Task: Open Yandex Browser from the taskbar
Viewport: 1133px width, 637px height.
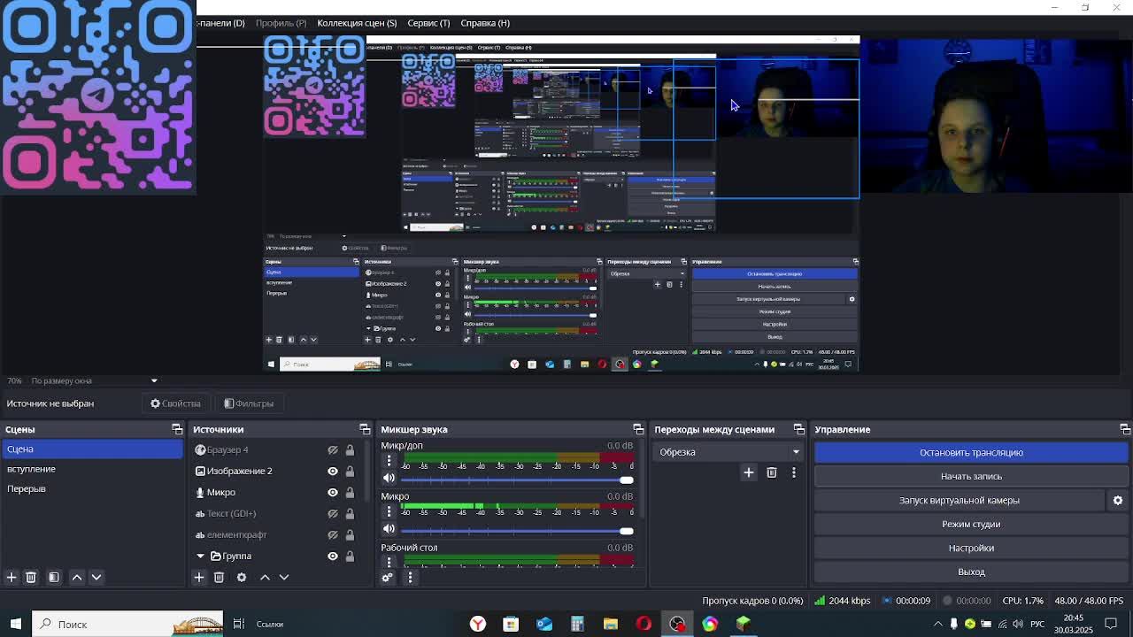Action: [x=478, y=624]
